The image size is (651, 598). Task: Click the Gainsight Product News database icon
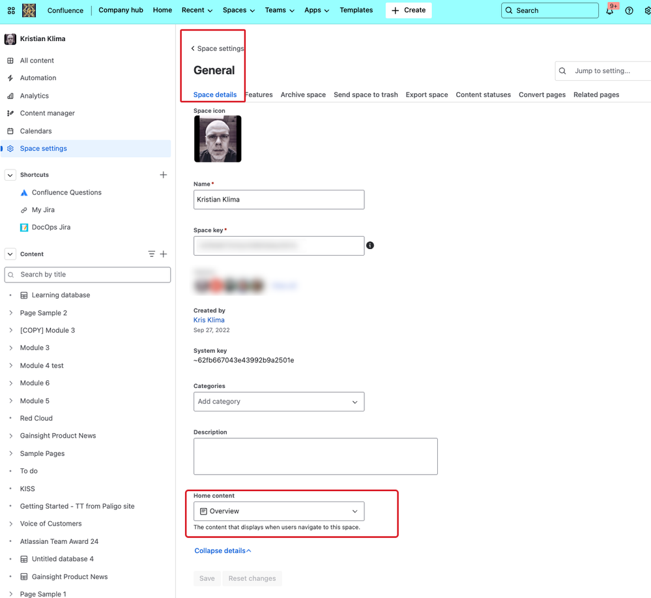(x=24, y=577)
